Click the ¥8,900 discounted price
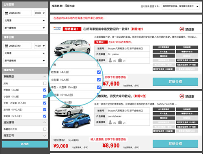This screenshot has width=203, height=154. click(111, 145)
